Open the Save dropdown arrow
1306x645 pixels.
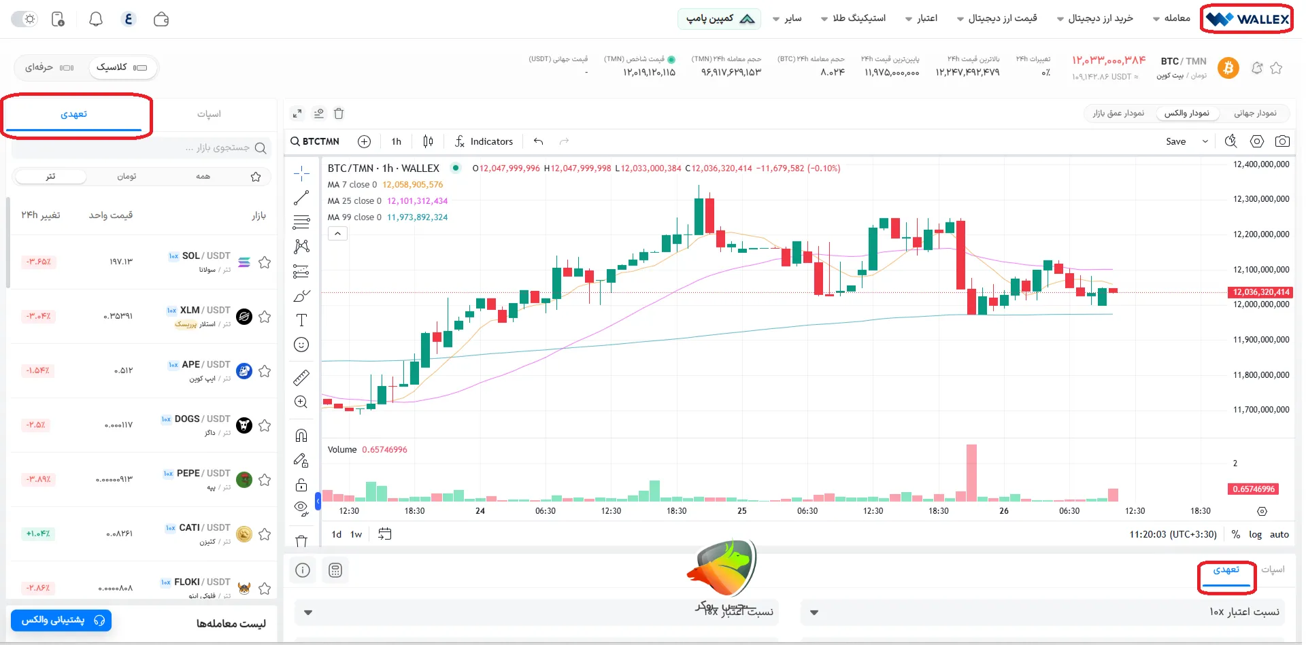1205,141
